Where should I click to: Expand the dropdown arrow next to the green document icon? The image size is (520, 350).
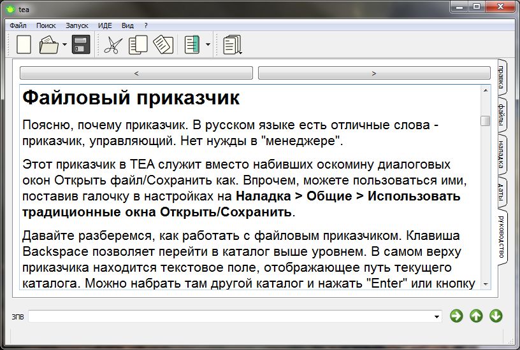pyautogui.click(x=208, y=45)
